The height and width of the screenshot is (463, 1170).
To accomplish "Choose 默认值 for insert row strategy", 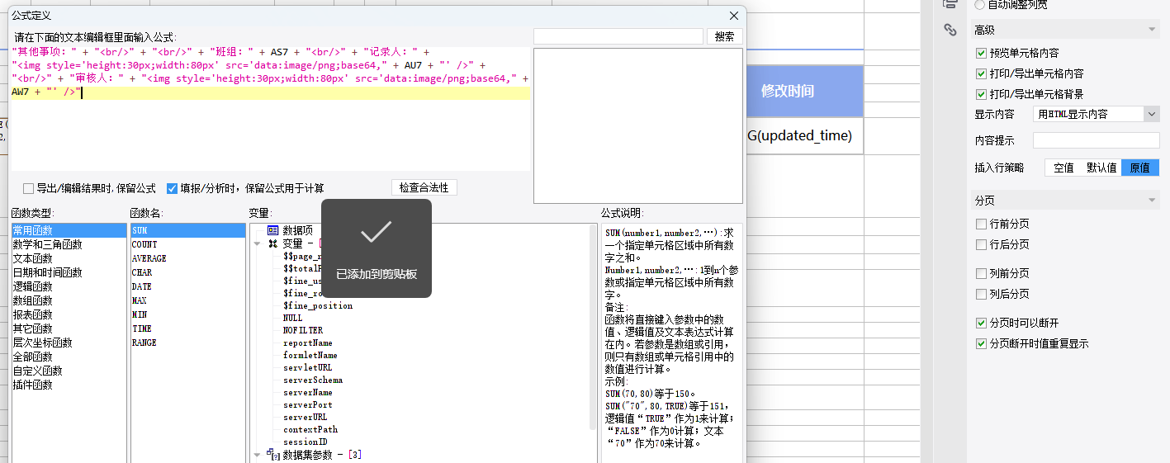I will tap(1101, 168).
